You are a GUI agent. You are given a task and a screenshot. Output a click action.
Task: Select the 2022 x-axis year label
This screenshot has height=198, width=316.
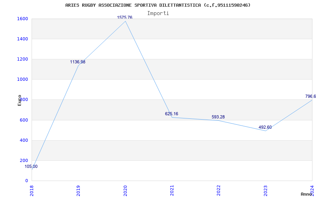click(219, 190)
